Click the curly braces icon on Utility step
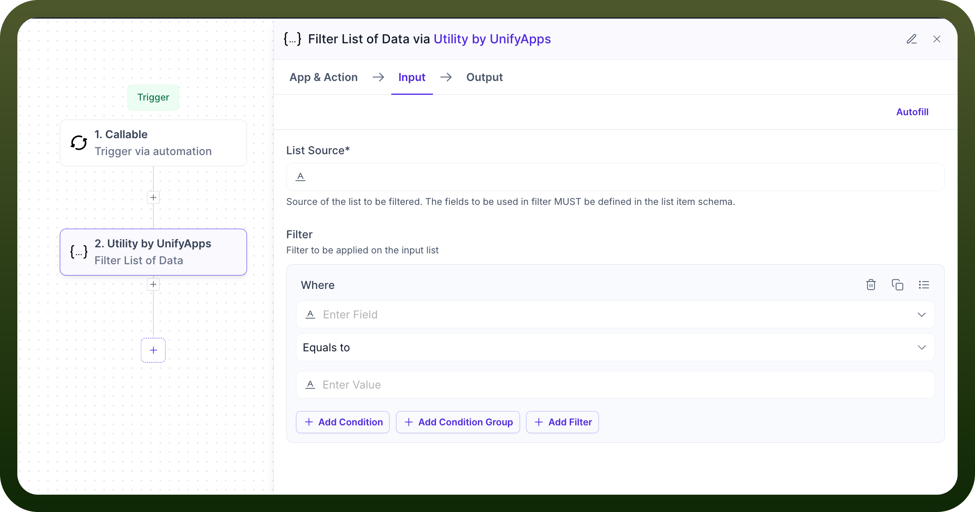This screenshot has width=975, height=512. pos(79,252)
